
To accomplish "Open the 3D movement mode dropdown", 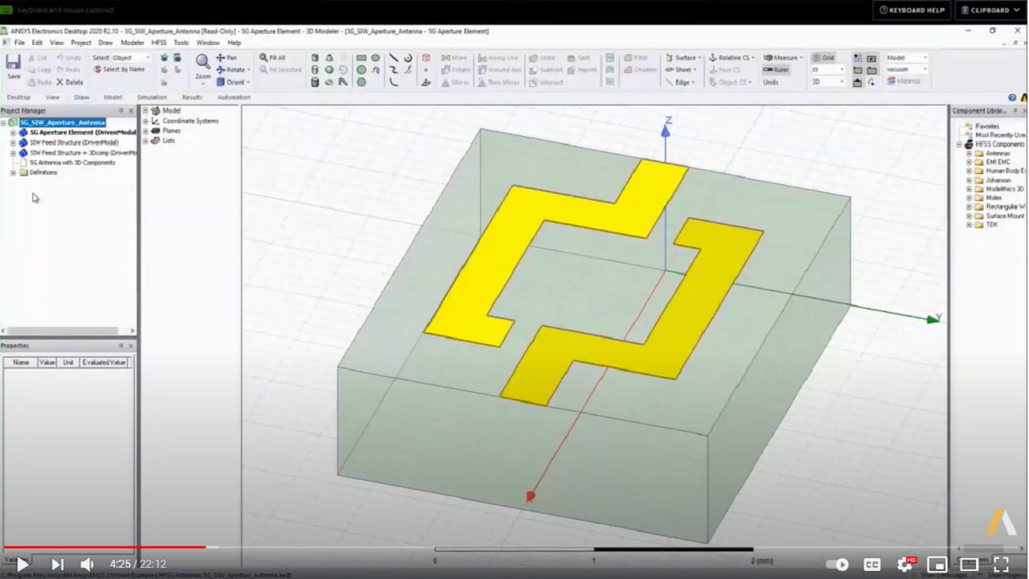I will click(827, 82).
